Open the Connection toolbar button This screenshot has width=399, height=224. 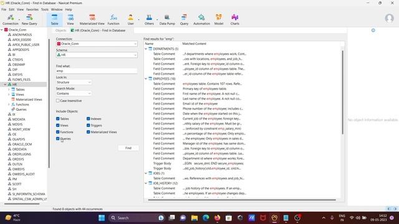point(11,19)
